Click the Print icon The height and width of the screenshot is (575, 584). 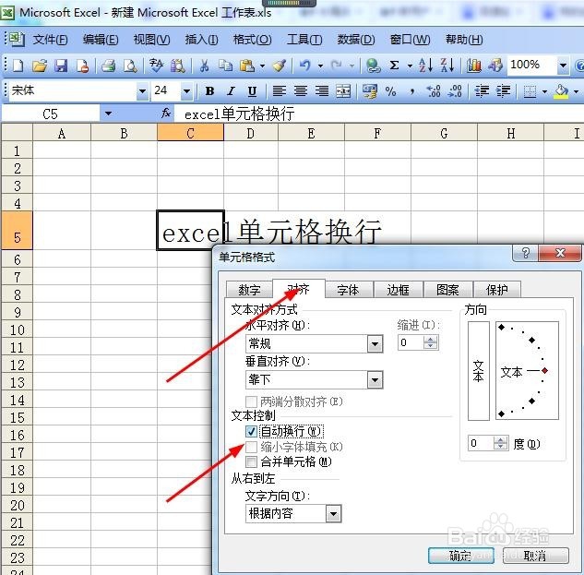click(108, 66)
